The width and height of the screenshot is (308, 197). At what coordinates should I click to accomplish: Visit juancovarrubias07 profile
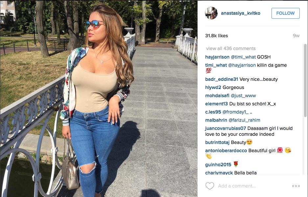pos(225,128)
